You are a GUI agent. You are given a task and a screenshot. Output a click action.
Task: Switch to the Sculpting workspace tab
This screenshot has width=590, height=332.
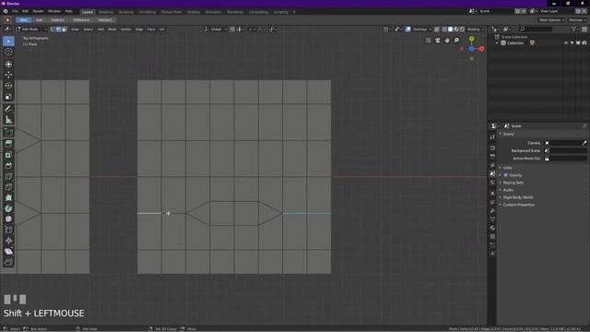point(126,12)
